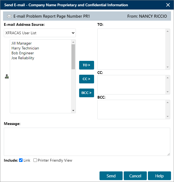The height and width of the screenshot is (182, 174).
Task: Click inside the TO recipients box
Action: point(132,49)
